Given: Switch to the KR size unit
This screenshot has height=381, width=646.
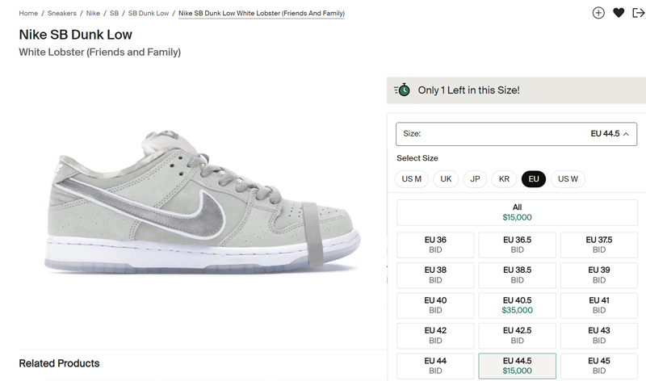Looking at the screenshot, I should 504,179.
